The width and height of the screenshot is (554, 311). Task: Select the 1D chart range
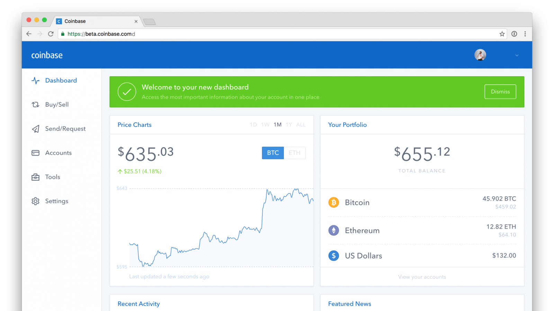(x=253, y=125)
